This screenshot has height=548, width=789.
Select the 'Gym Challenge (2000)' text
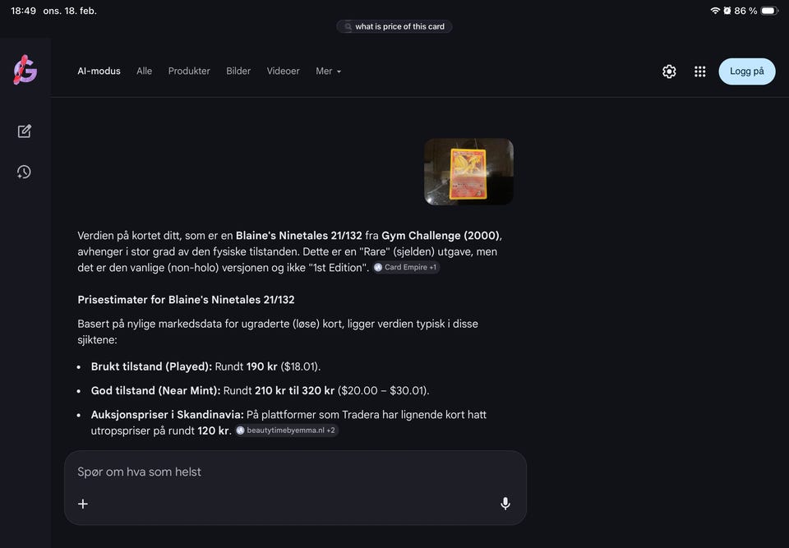[441, 236]
